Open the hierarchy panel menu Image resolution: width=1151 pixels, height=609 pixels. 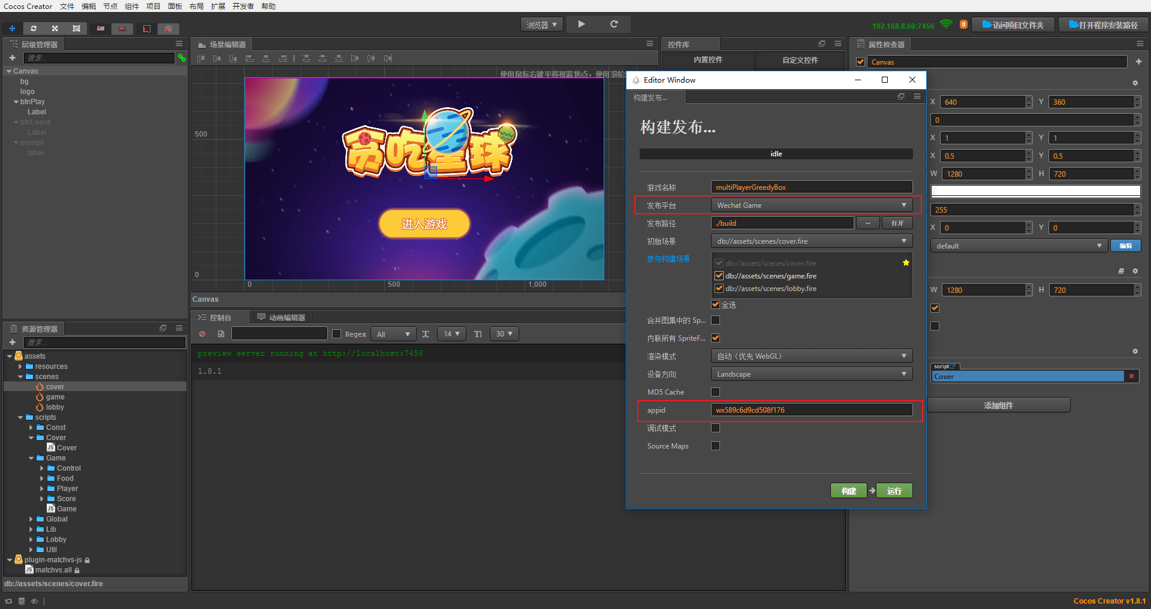click(x=179, y=44)
